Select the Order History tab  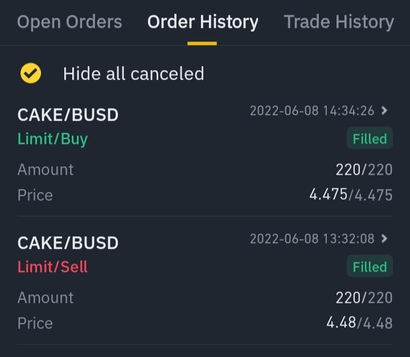click(203, 22)
